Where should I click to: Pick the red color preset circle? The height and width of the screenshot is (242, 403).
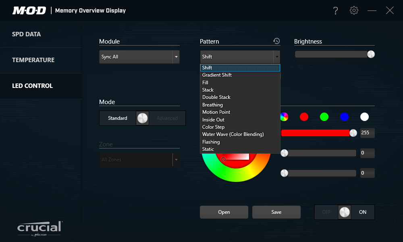304,117
